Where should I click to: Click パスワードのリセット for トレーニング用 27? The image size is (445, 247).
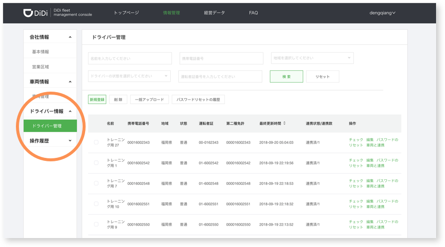pos(387,139)
